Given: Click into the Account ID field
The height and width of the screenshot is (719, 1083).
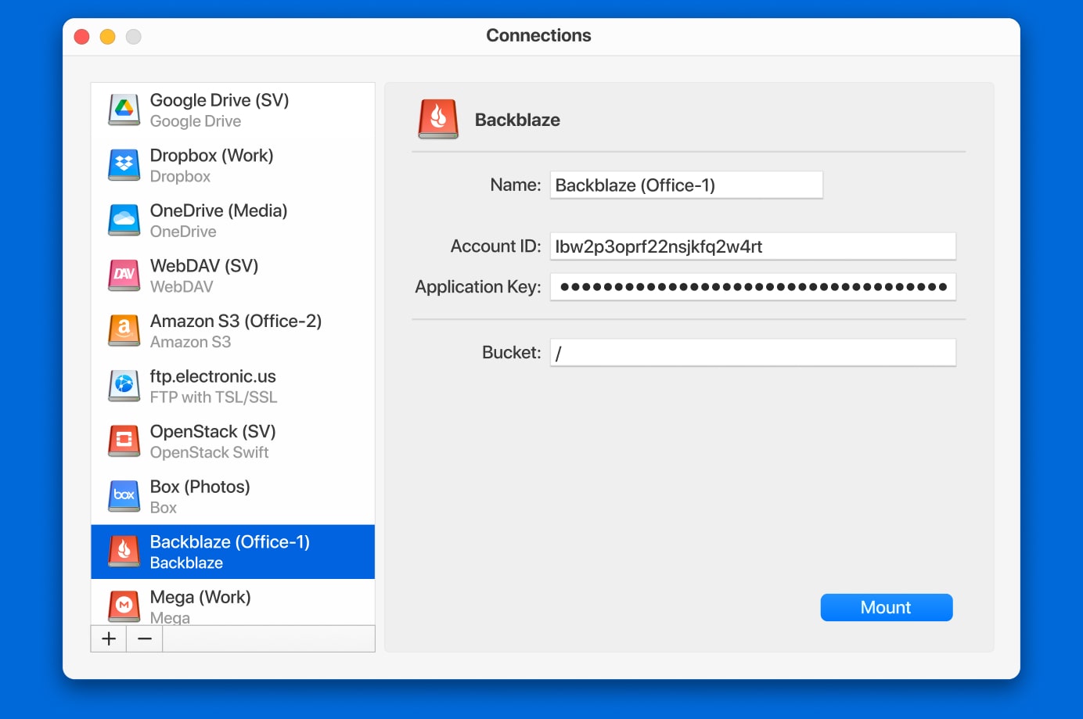Looking at the screenshot, I should click(x=753, y=246).
